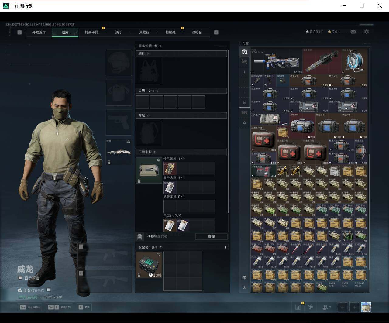Click the flag icon in bottom bar
The width and height of the screenshot is (389, 323).
click(311, 307)
